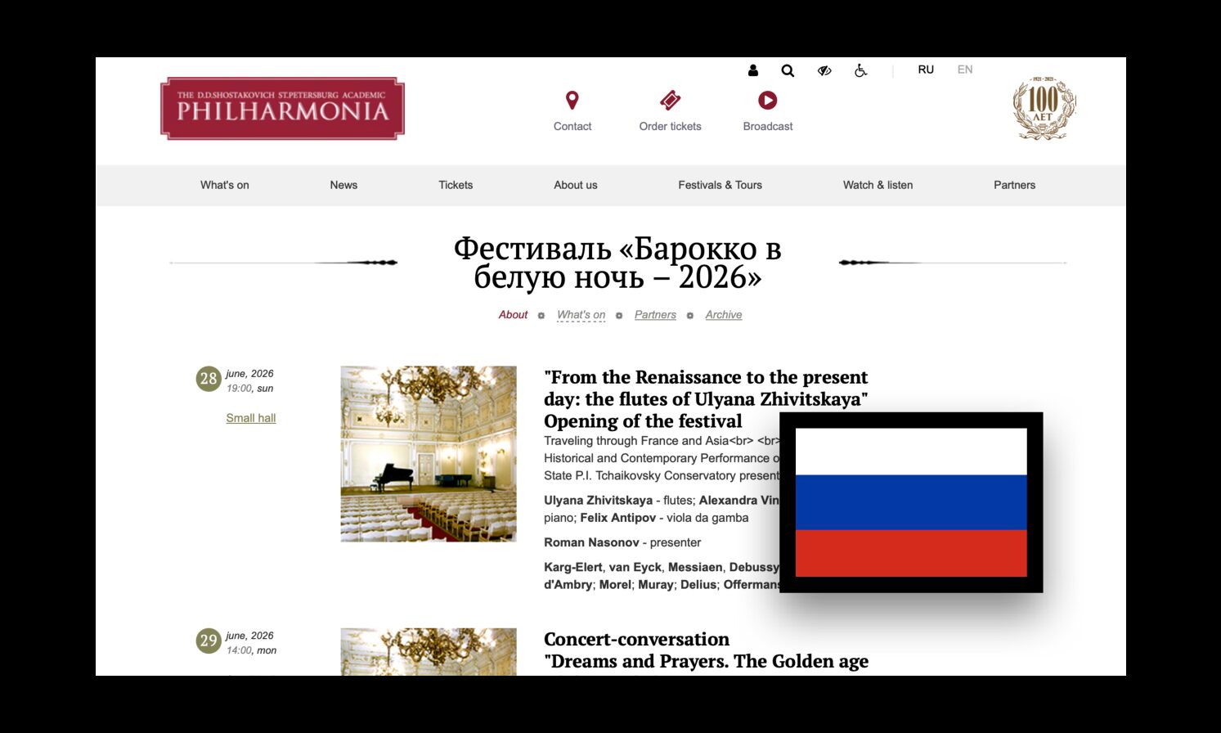This screenshot has width=1221, height=733.
Task: Open the Small hall venue link
Action: pyautogui.click(x=251, y=418)
